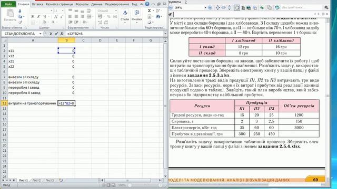Click the green arrows icon in PDF toolbar
The width and height of the screenshot is (337, 189).
pos(262,7)
